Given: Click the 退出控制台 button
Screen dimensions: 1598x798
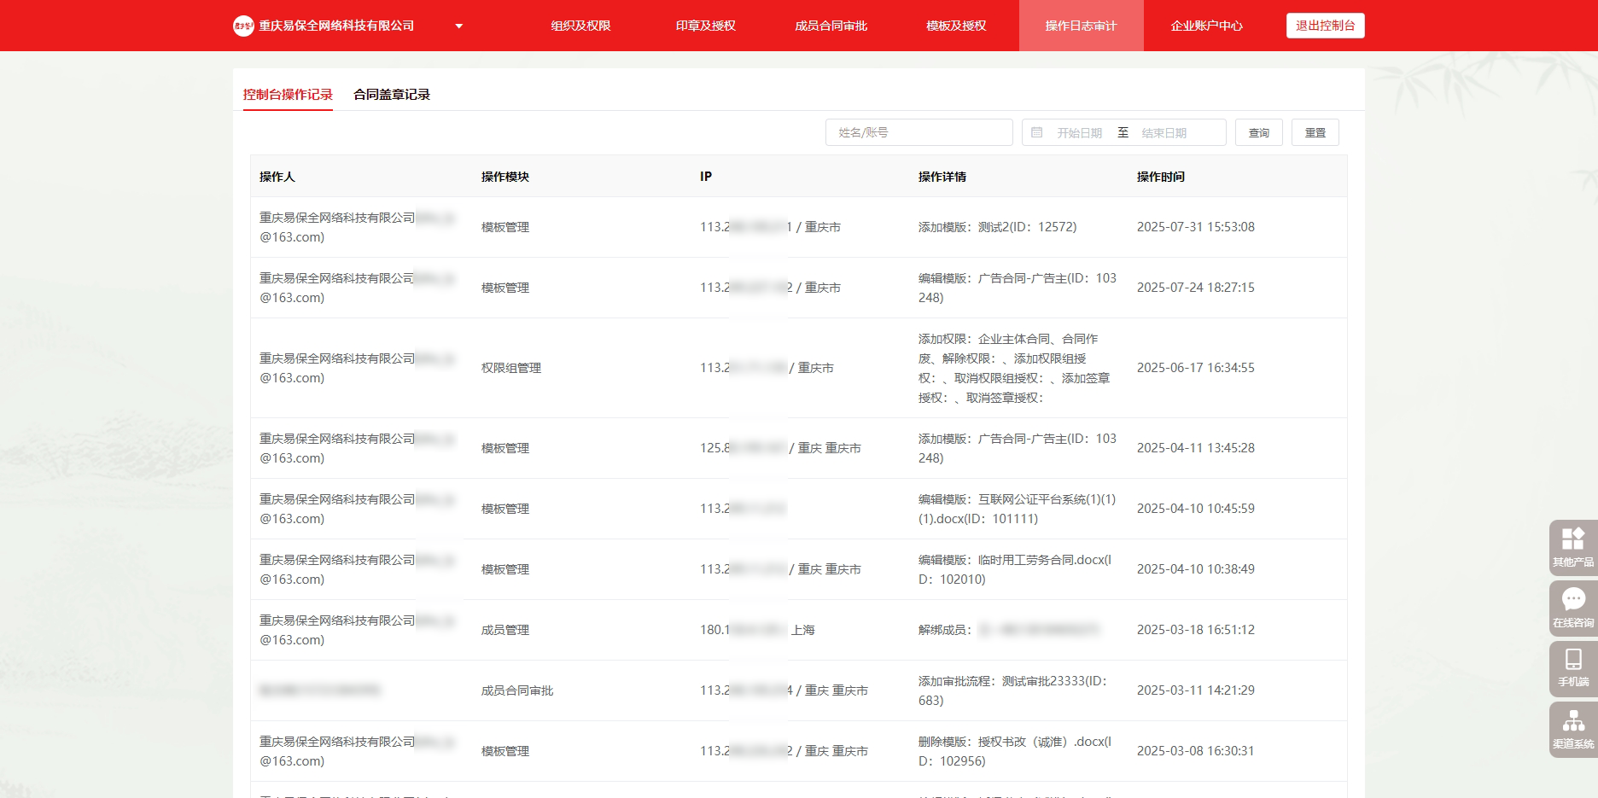Looking at the screenshot, I should tap(1325, 26).
